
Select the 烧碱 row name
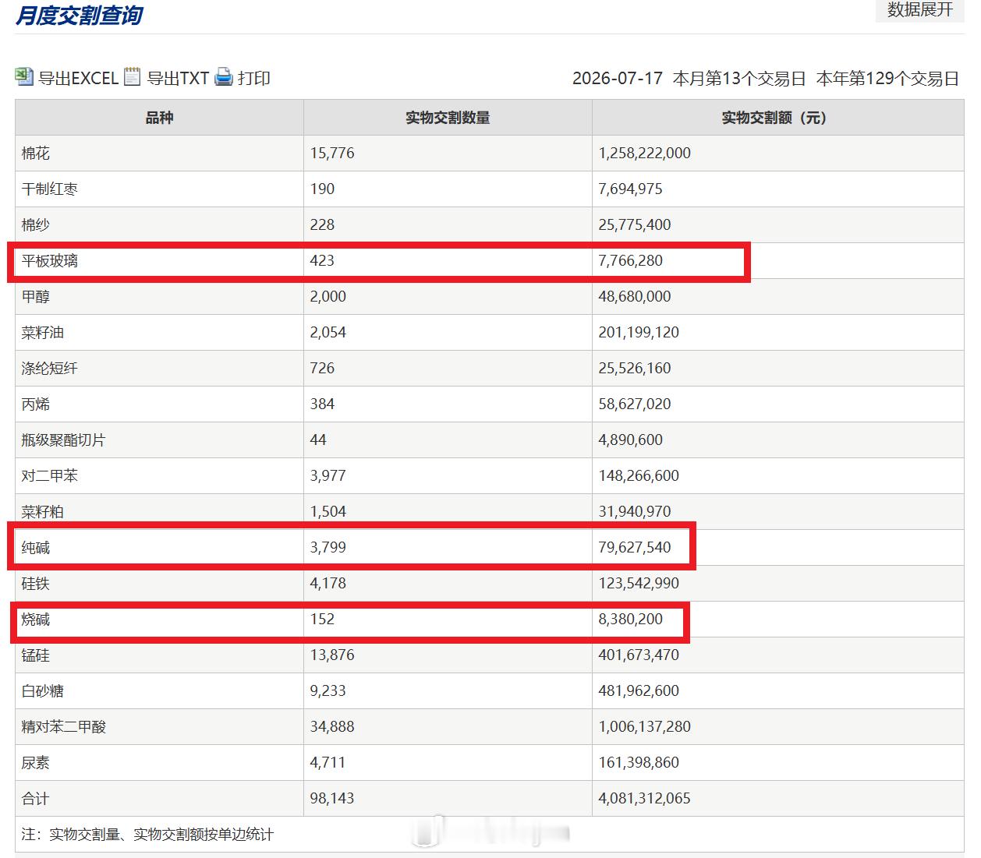pyautogui.click(x=36, y=620)
